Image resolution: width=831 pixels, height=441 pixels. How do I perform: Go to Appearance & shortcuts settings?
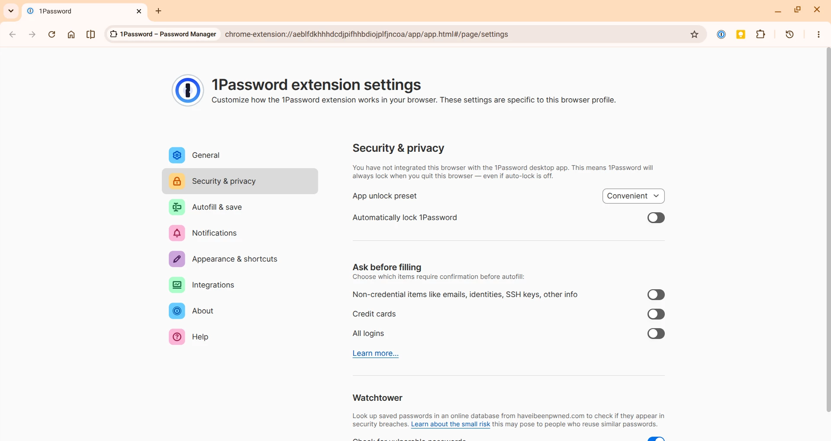point(240,259)
